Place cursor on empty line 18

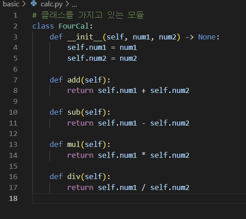[x=139, y=199]
